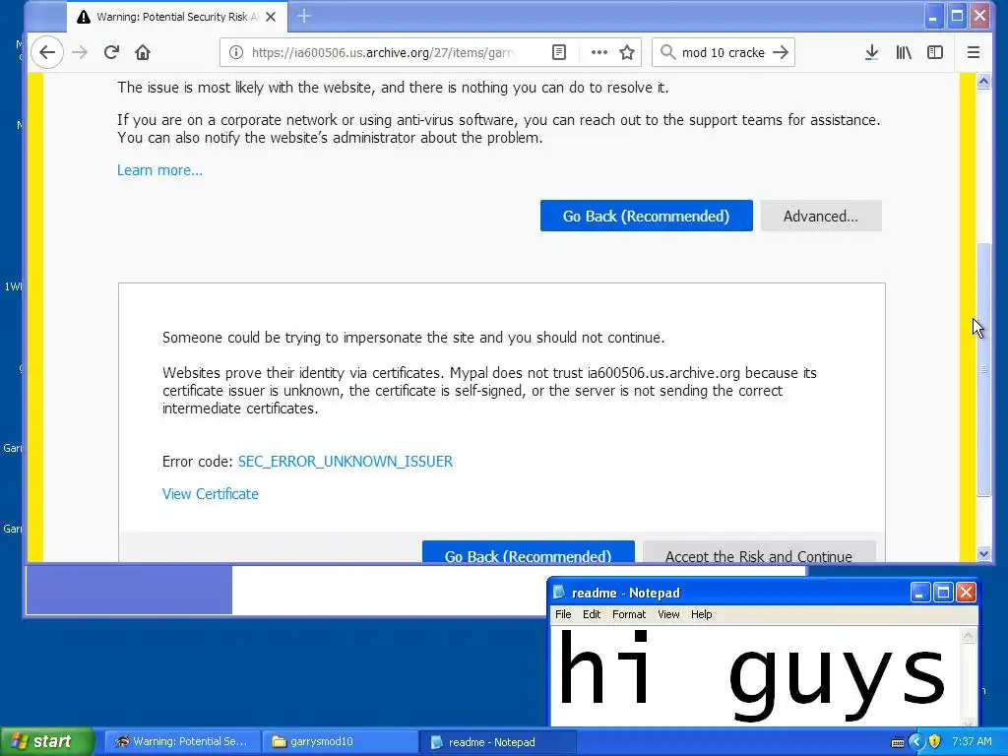Open Notepad View menu

coord(668,614)
